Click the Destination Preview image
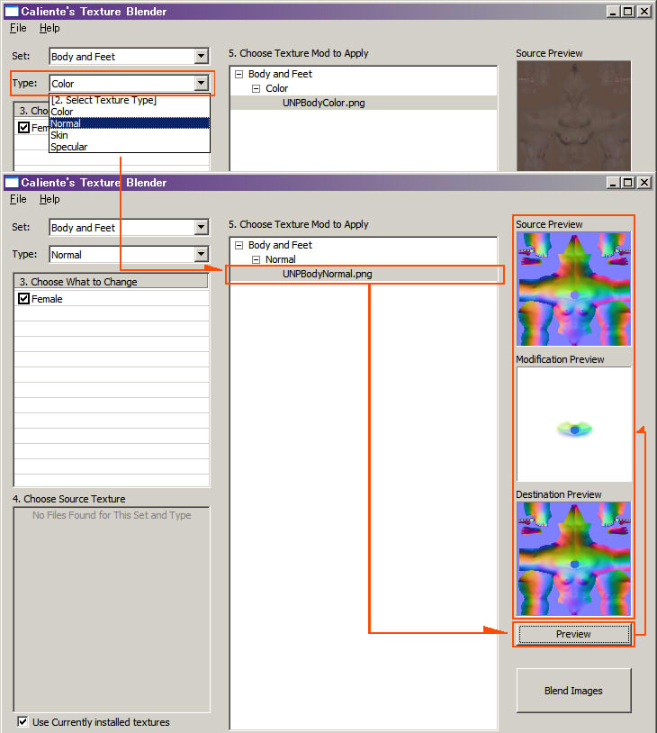Screen dimensions: 657x733 point(574,559)
